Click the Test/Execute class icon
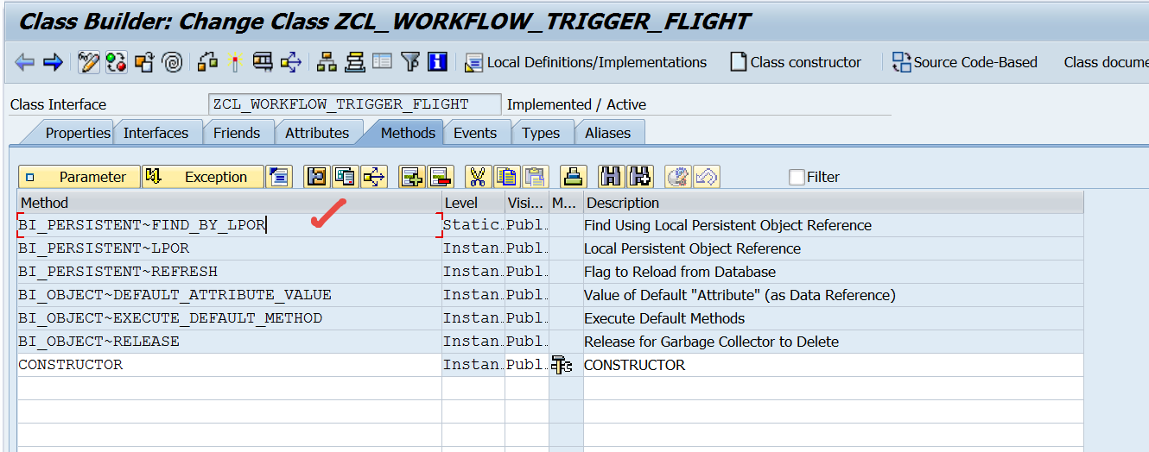This screenshot has width=1149, height=452. click(x=207, y=62)
